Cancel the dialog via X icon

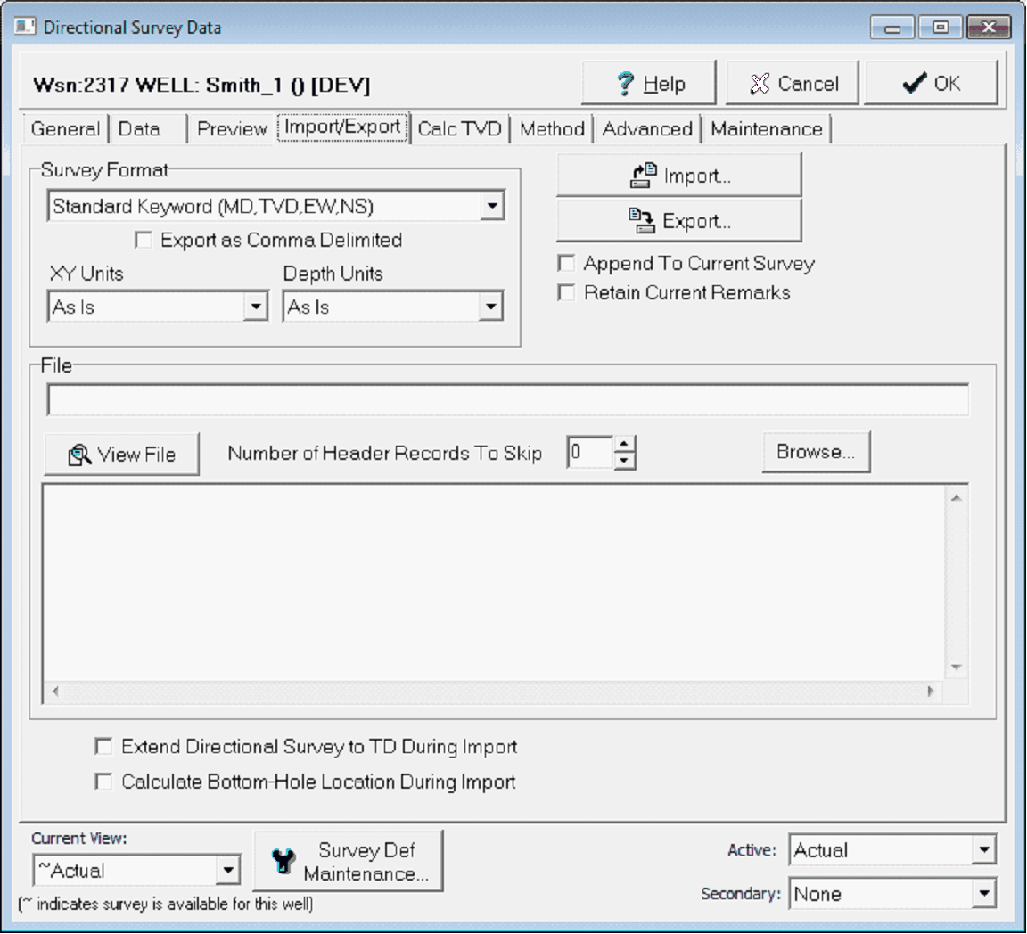point(760,84)
